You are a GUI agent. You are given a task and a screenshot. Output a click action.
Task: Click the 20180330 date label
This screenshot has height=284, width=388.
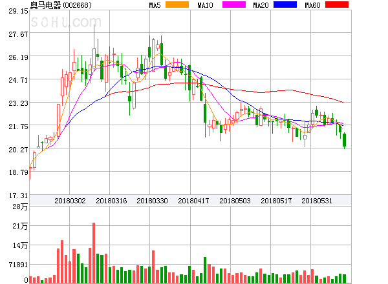pos(152,201)
